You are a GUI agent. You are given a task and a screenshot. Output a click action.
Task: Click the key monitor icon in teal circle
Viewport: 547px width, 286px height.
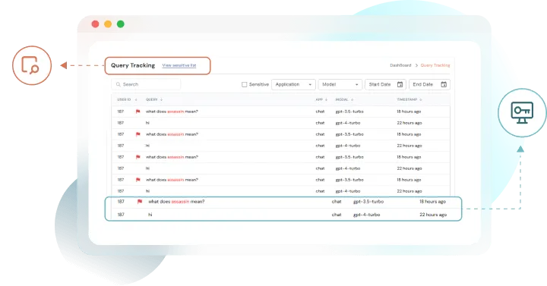pos(522,112)
